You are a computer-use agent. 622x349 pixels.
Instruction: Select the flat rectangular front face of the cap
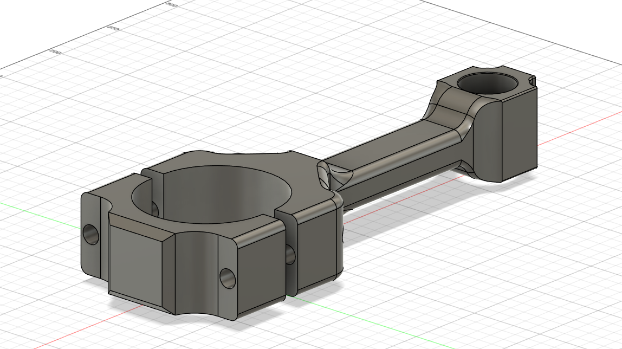(x=135, y=262)
